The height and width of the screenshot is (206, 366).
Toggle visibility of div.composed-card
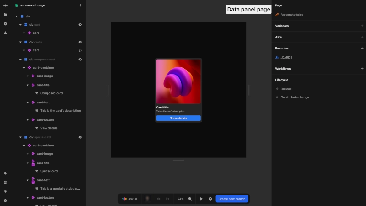(x=80, y=60)
